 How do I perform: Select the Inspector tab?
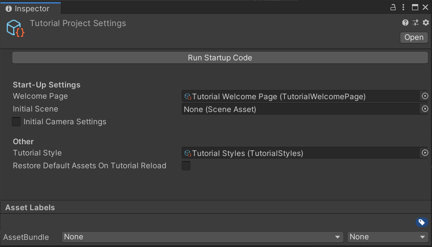point(31,8)
